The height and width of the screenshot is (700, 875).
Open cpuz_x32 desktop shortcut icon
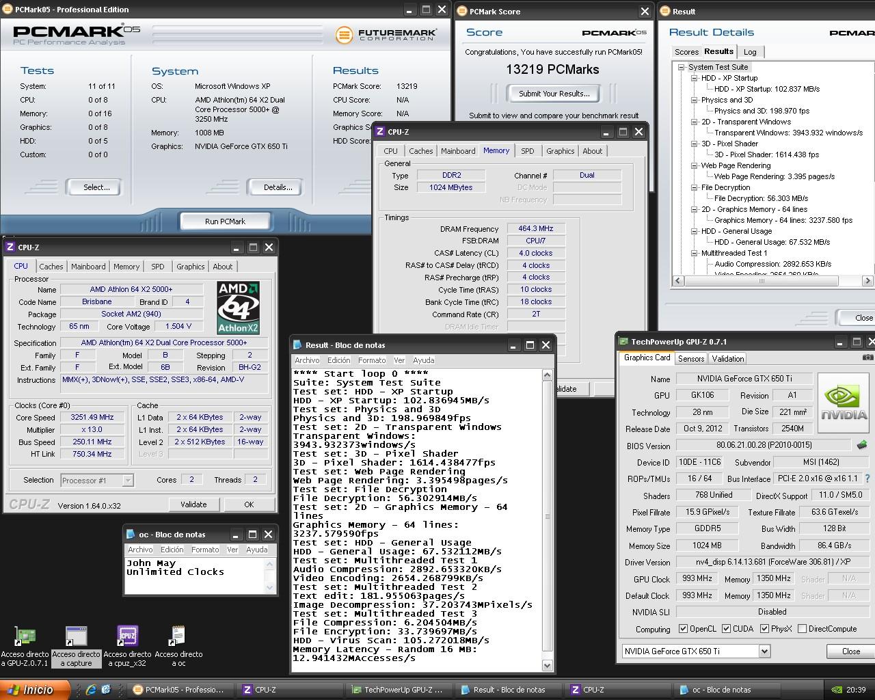point(127,636)
